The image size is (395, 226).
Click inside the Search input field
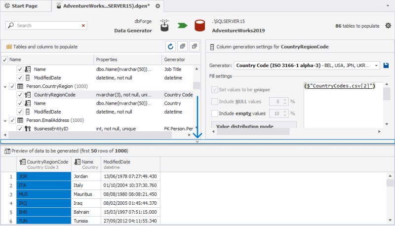coord(46,26)
